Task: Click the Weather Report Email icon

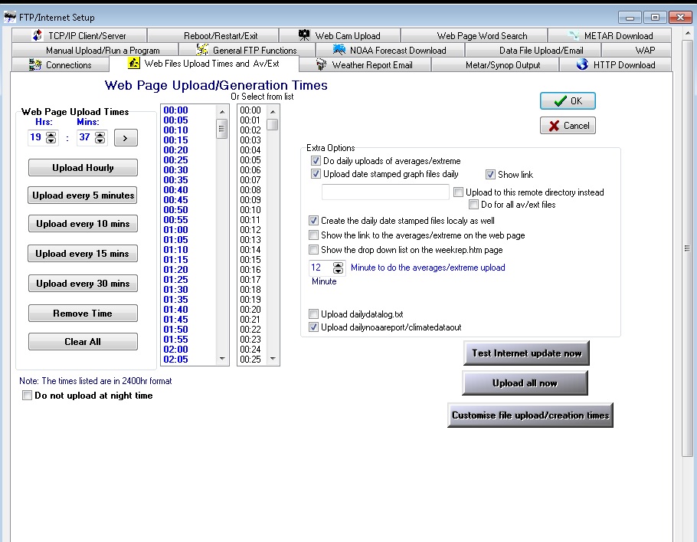Action: pyautogui.click(x=321, y=64)
